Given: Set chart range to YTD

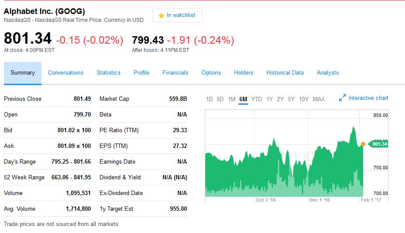Looking at the screenshot, I should coord(256,99).
